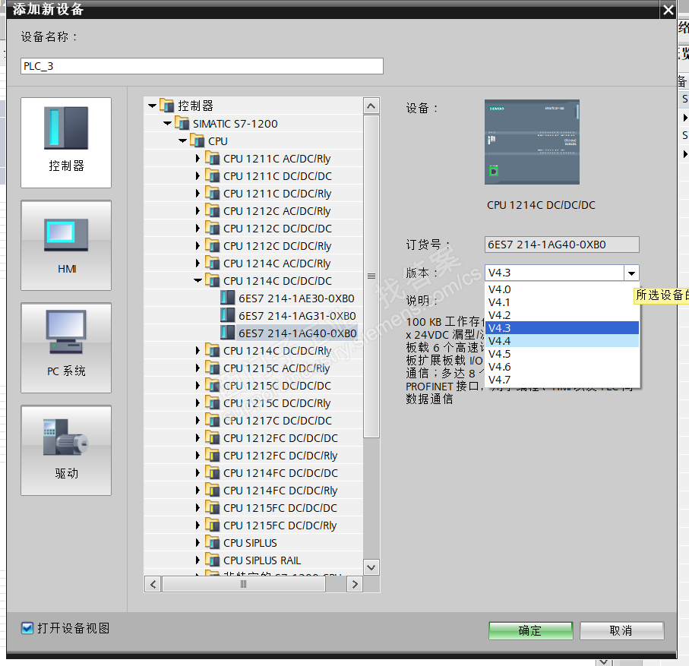The width and height of the screenshot is (689, 666).
Task: Choose version V4.5 from the list
Action: tap(562, 354)
